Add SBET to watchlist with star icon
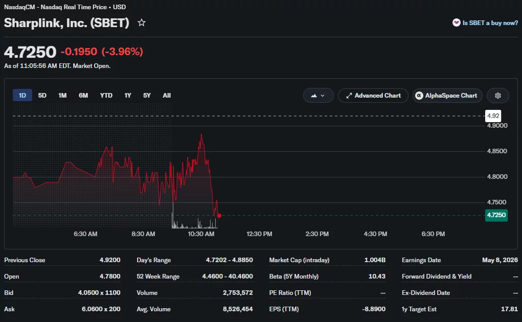Image resolution: width=522 pixels, height=322 pixels. tap(142, 22)
